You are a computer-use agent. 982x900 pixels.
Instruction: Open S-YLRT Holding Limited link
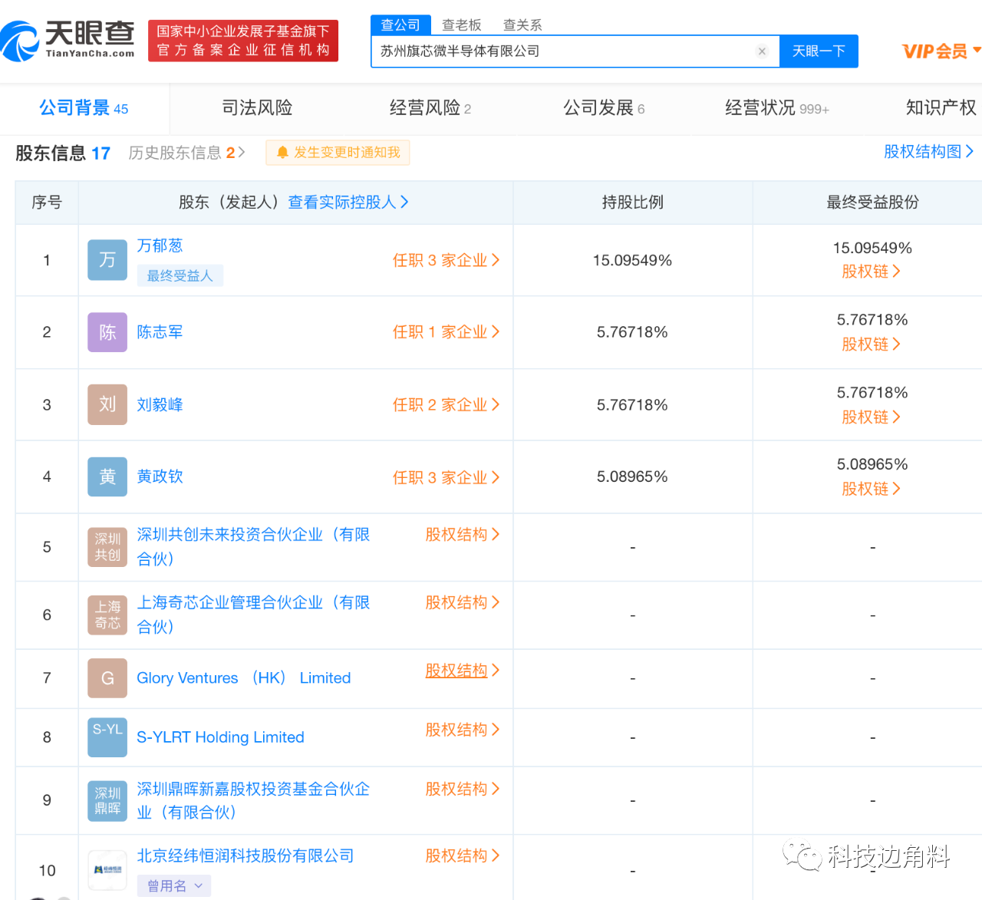pos(220,737)
